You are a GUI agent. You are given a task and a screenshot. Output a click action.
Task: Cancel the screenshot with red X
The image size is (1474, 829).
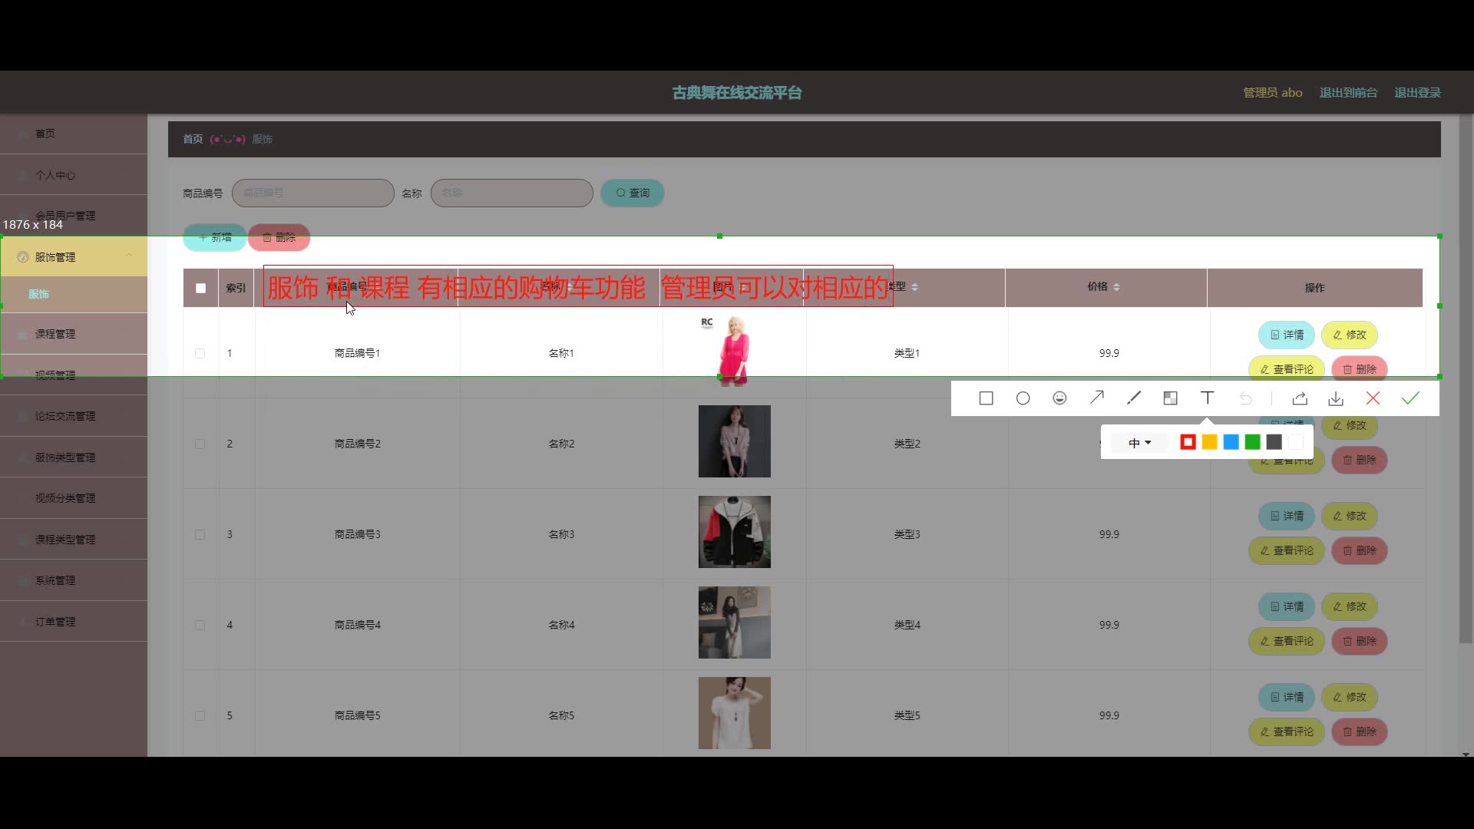(x=1373, y=398)
